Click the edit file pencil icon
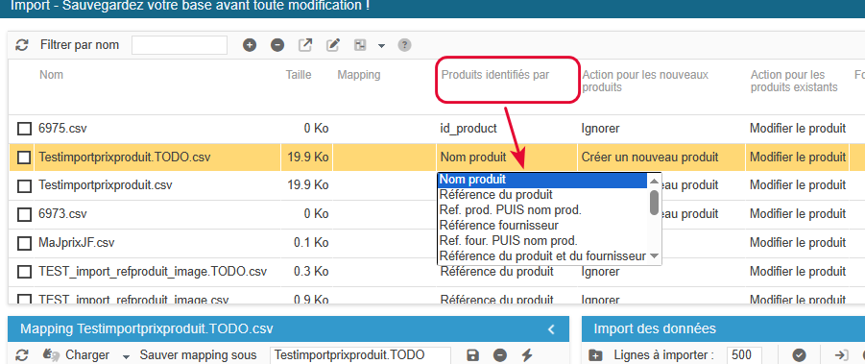865x364 pixels. tap(332, 45)
